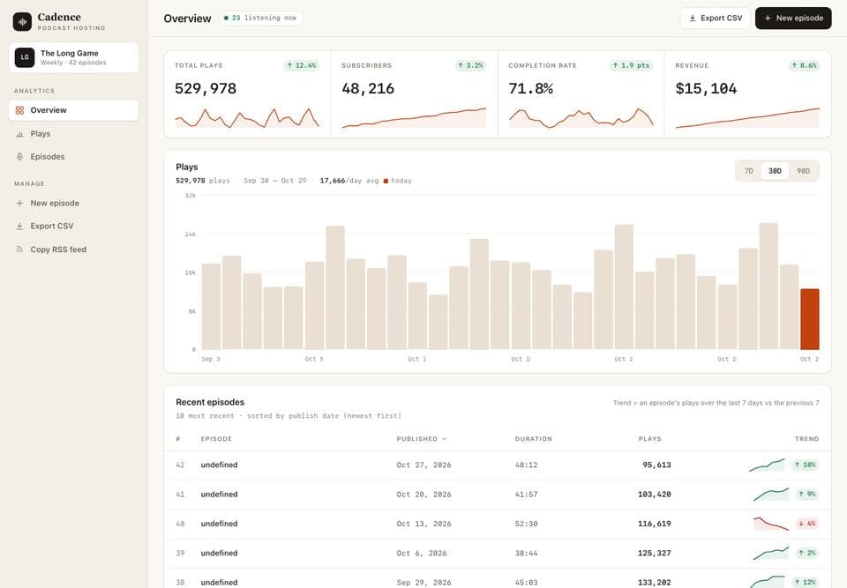Click the Cadence waveform logo icon
847x588 pixels.
[22, 21]
